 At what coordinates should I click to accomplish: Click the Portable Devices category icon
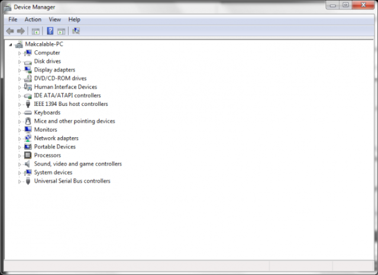(x=28, y=147)
